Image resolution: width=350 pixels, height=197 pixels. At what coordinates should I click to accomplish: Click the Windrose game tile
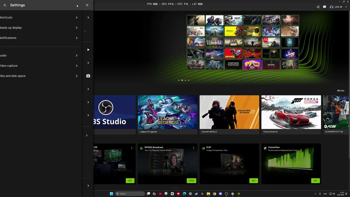click(196, 65)
